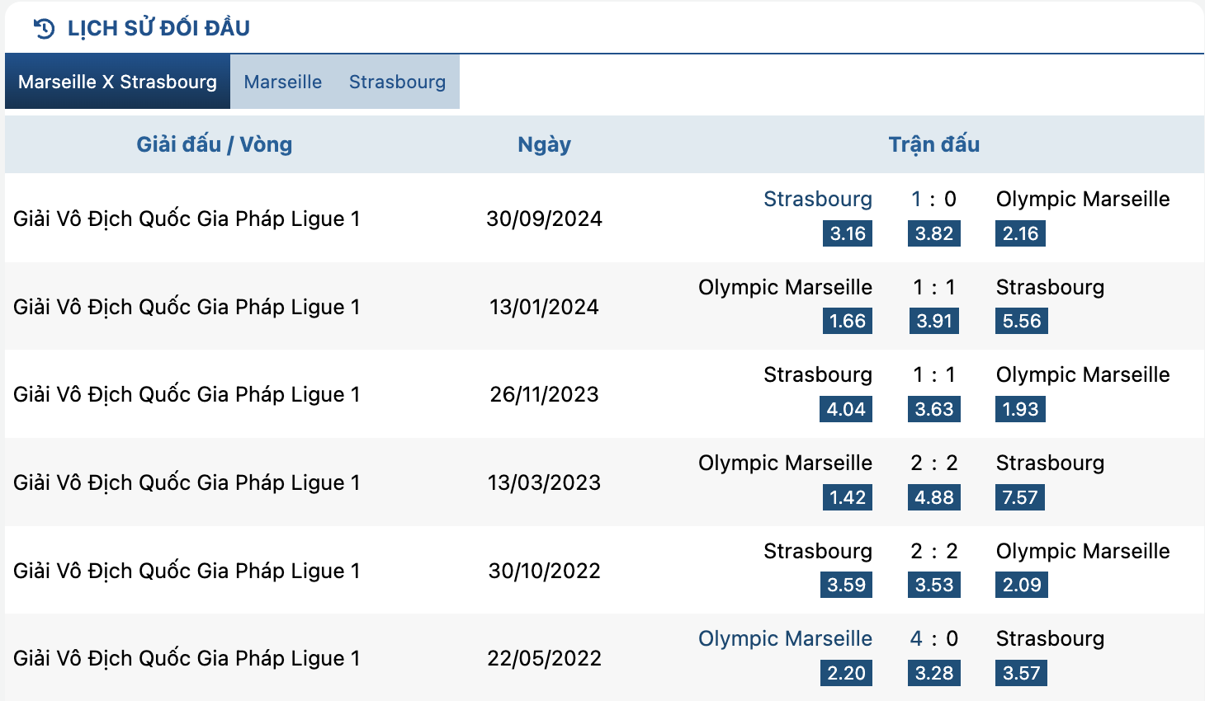
Task: Click the Strasbourg link in 30/09/2024 match
Action: (817, 199)
